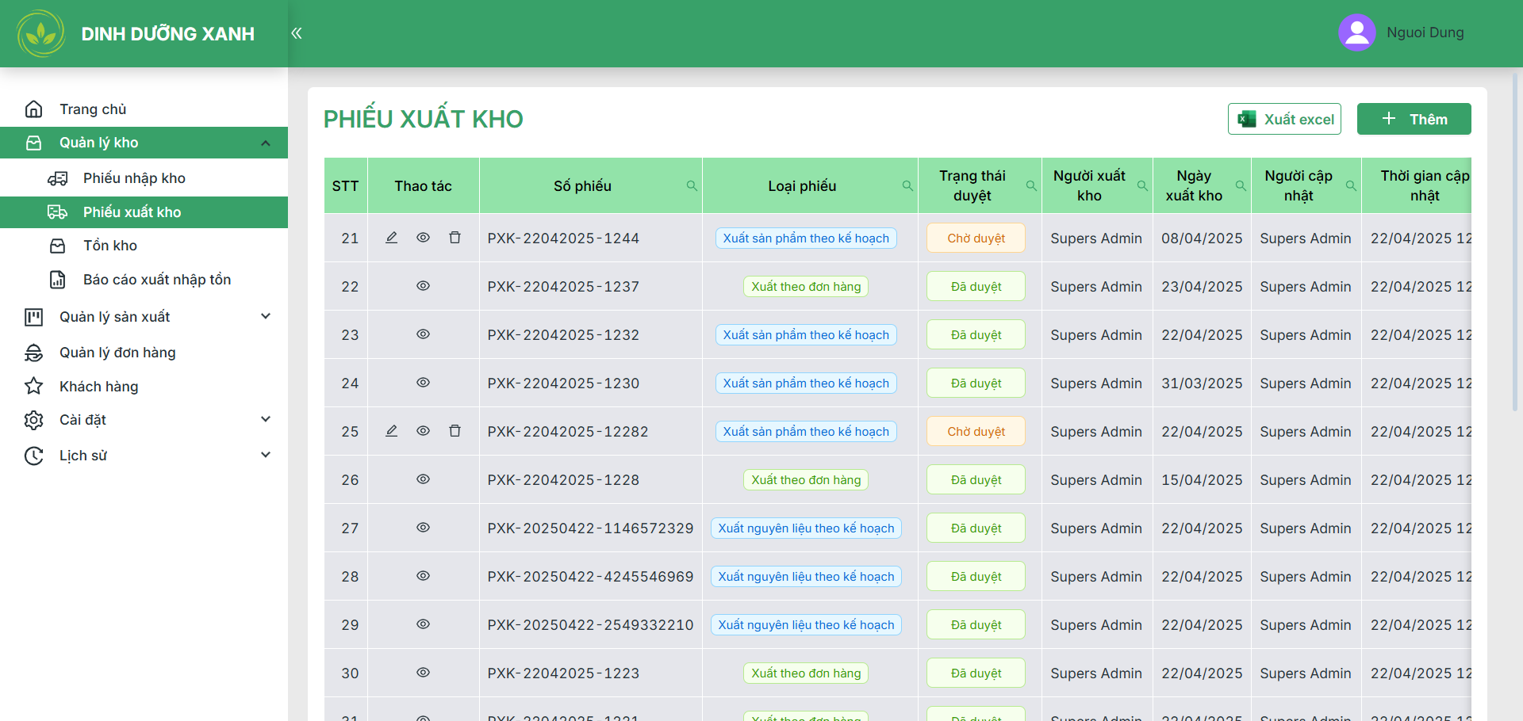Click the user avatar icon
This screenshot has width=1523, height=721.
click(1356, 32)
